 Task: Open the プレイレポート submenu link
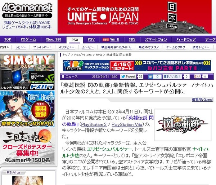pos(42,47)
